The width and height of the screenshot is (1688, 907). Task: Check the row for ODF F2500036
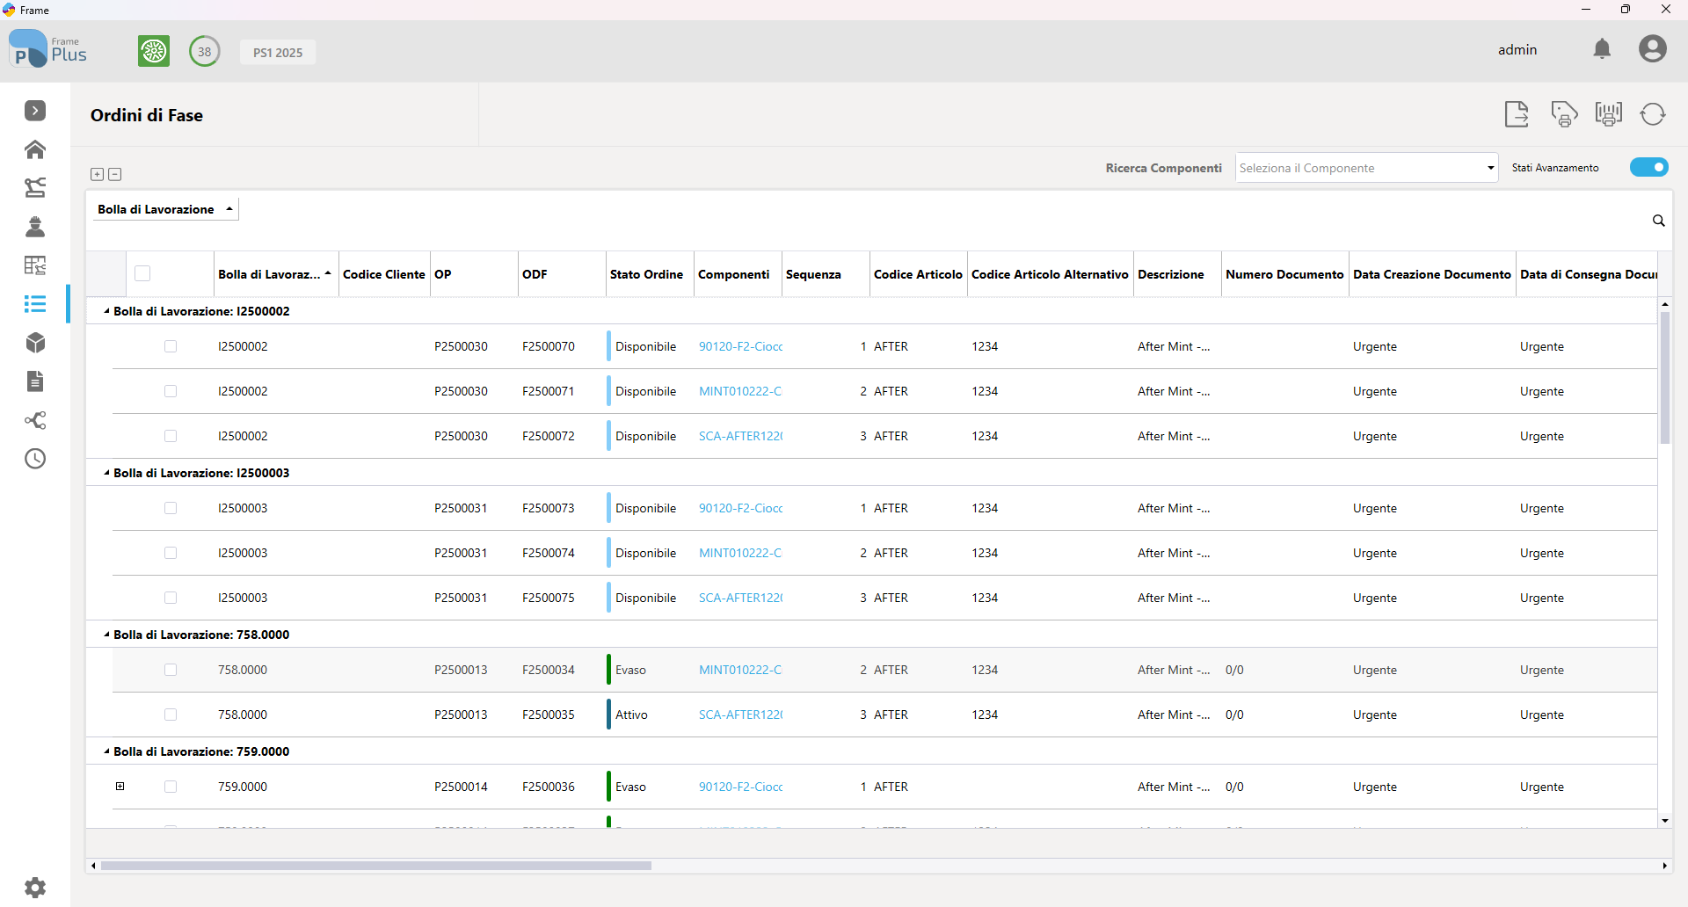171,787
